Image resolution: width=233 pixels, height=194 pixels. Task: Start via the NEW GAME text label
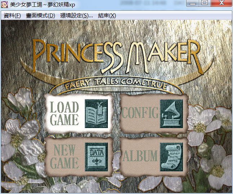click(65, 156)
